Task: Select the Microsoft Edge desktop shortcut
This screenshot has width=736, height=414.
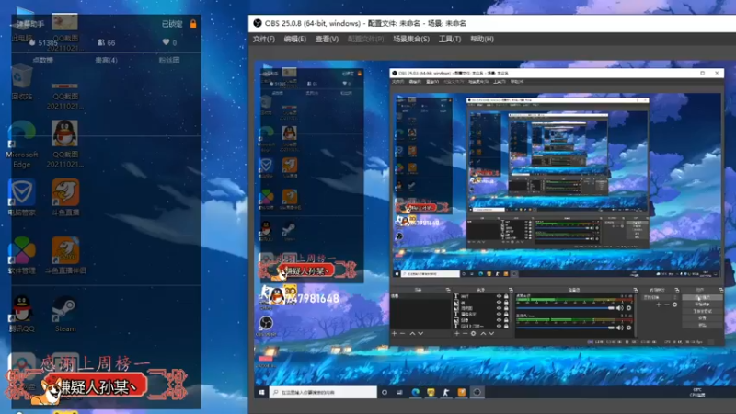Action: [x=21, y=144]
